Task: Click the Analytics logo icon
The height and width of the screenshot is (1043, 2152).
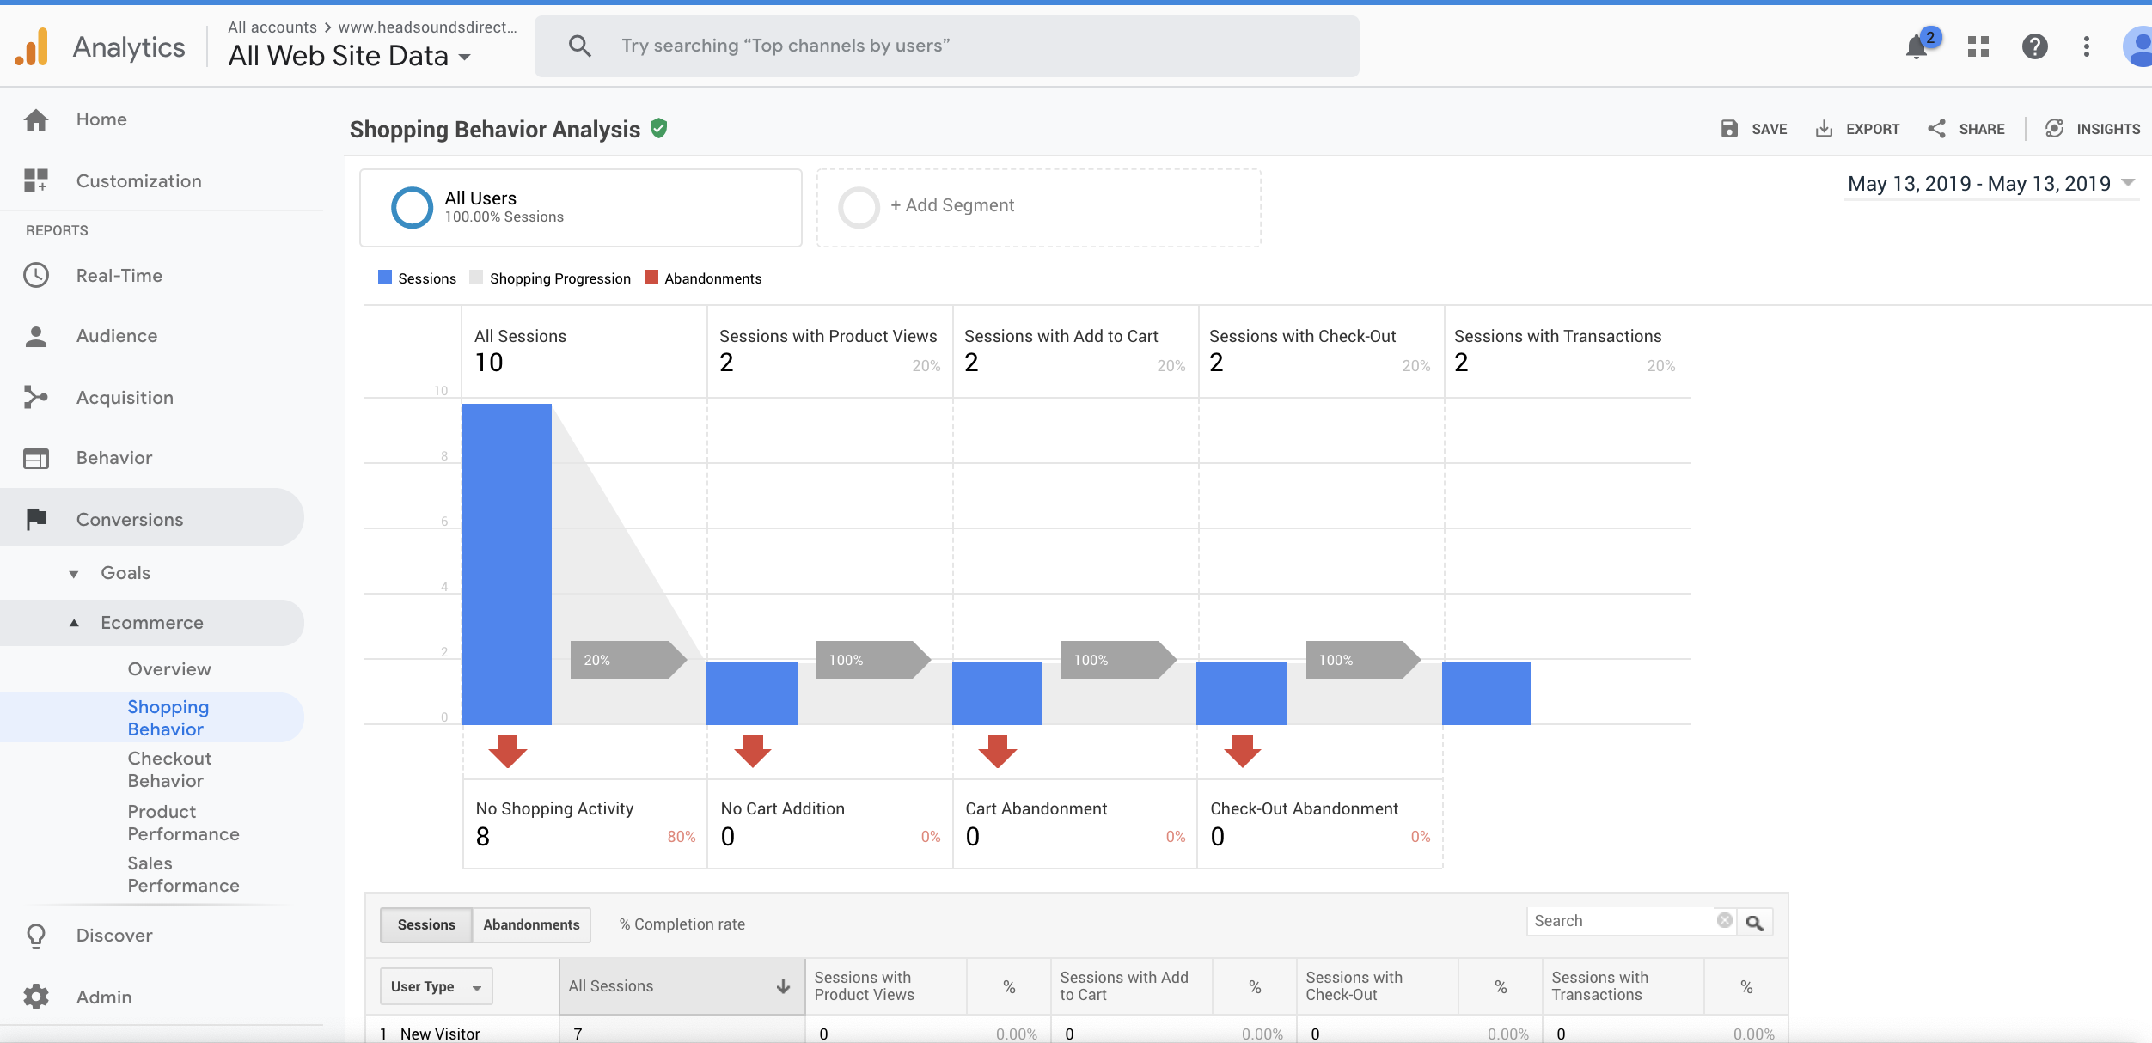Action: coord(32,46)
